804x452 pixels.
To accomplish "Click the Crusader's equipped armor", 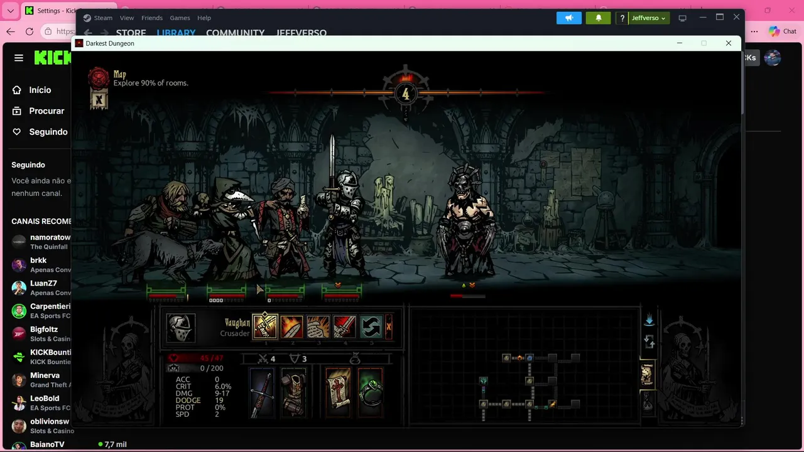I will (x=293, y=393).
